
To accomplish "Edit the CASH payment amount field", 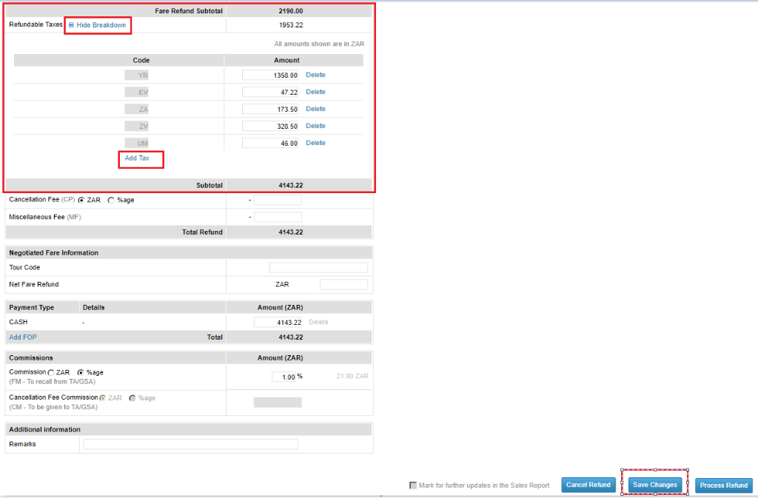I will point(278,322).
